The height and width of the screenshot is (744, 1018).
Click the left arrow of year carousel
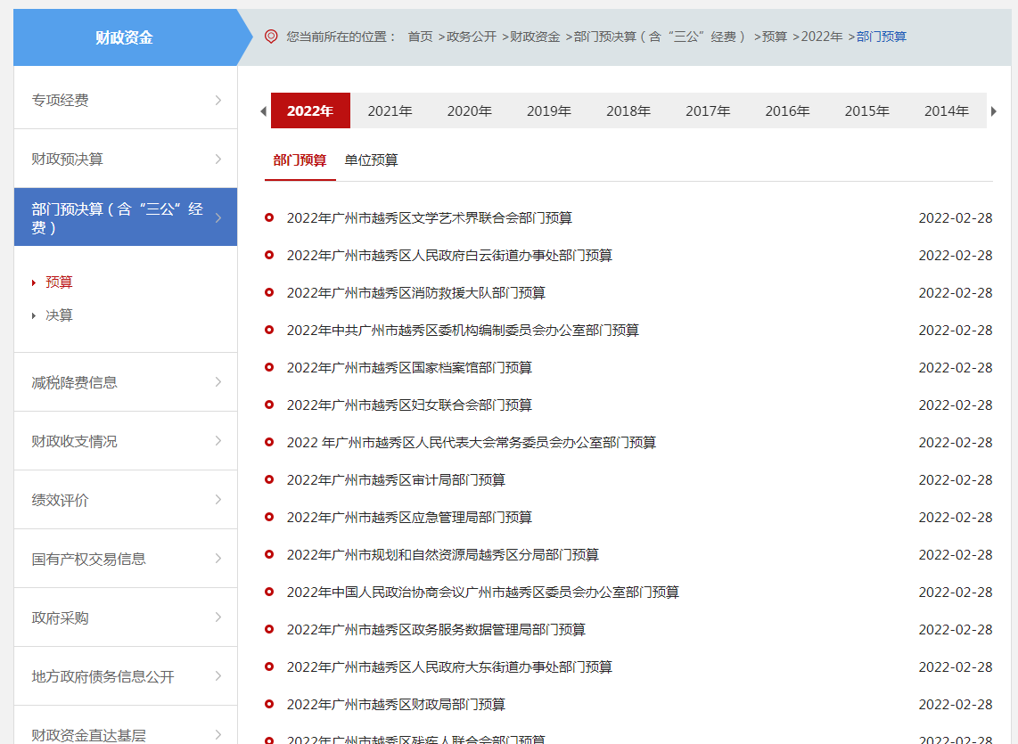point(263,111)
